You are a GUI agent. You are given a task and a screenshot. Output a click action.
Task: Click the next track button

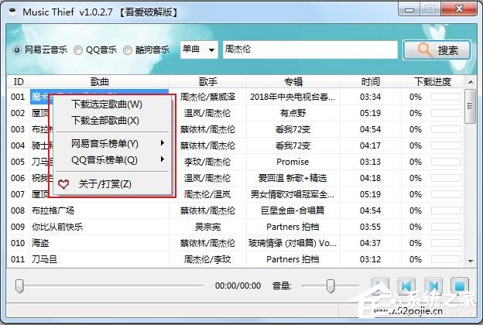tap(433, 286)
